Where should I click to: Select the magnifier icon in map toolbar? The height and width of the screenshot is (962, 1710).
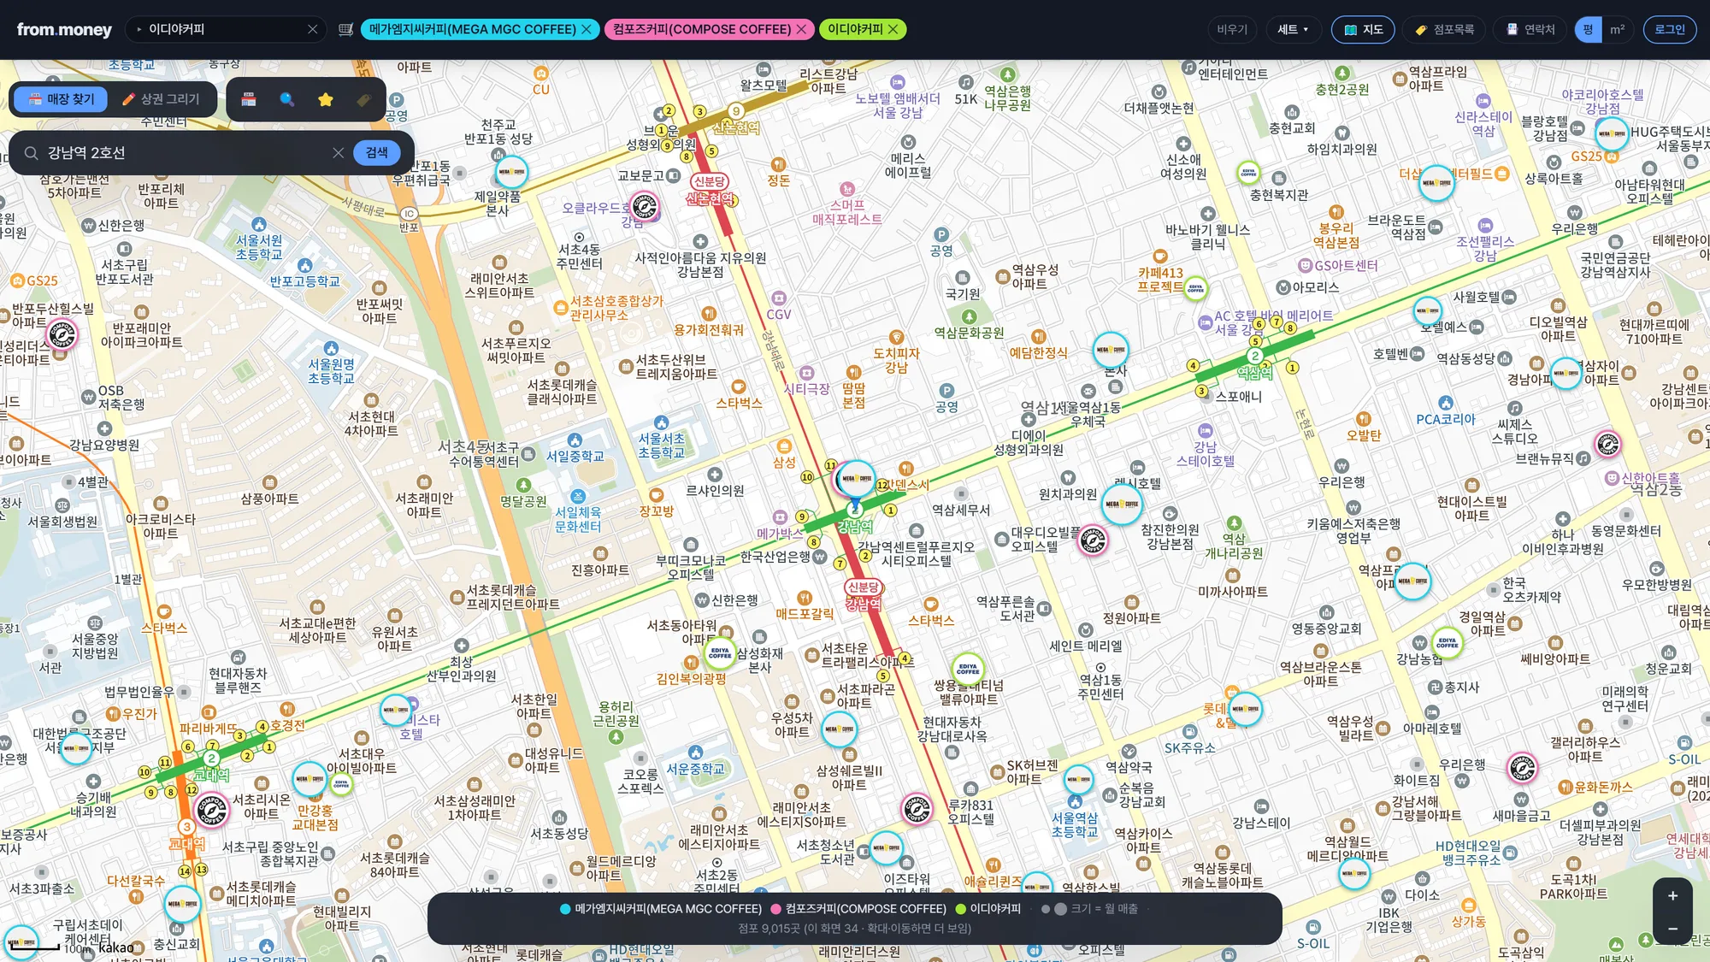click(x=287, y=99)
